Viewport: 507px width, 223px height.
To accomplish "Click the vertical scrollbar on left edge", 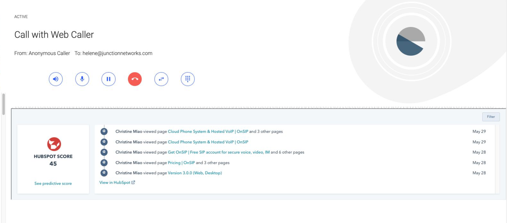I will [x=3, y=104].
